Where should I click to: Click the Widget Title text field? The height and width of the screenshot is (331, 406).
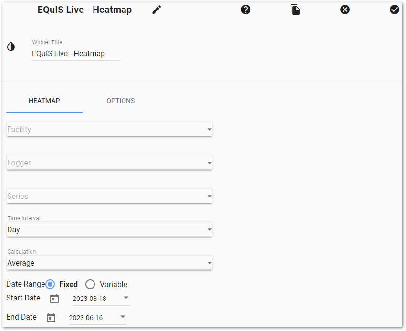75,53
